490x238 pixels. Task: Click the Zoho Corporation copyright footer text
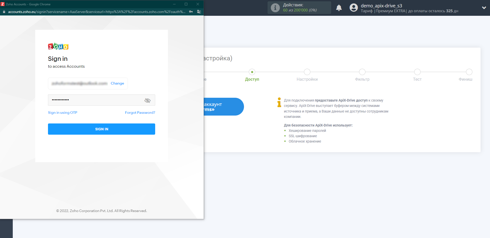tap(102, 211)
